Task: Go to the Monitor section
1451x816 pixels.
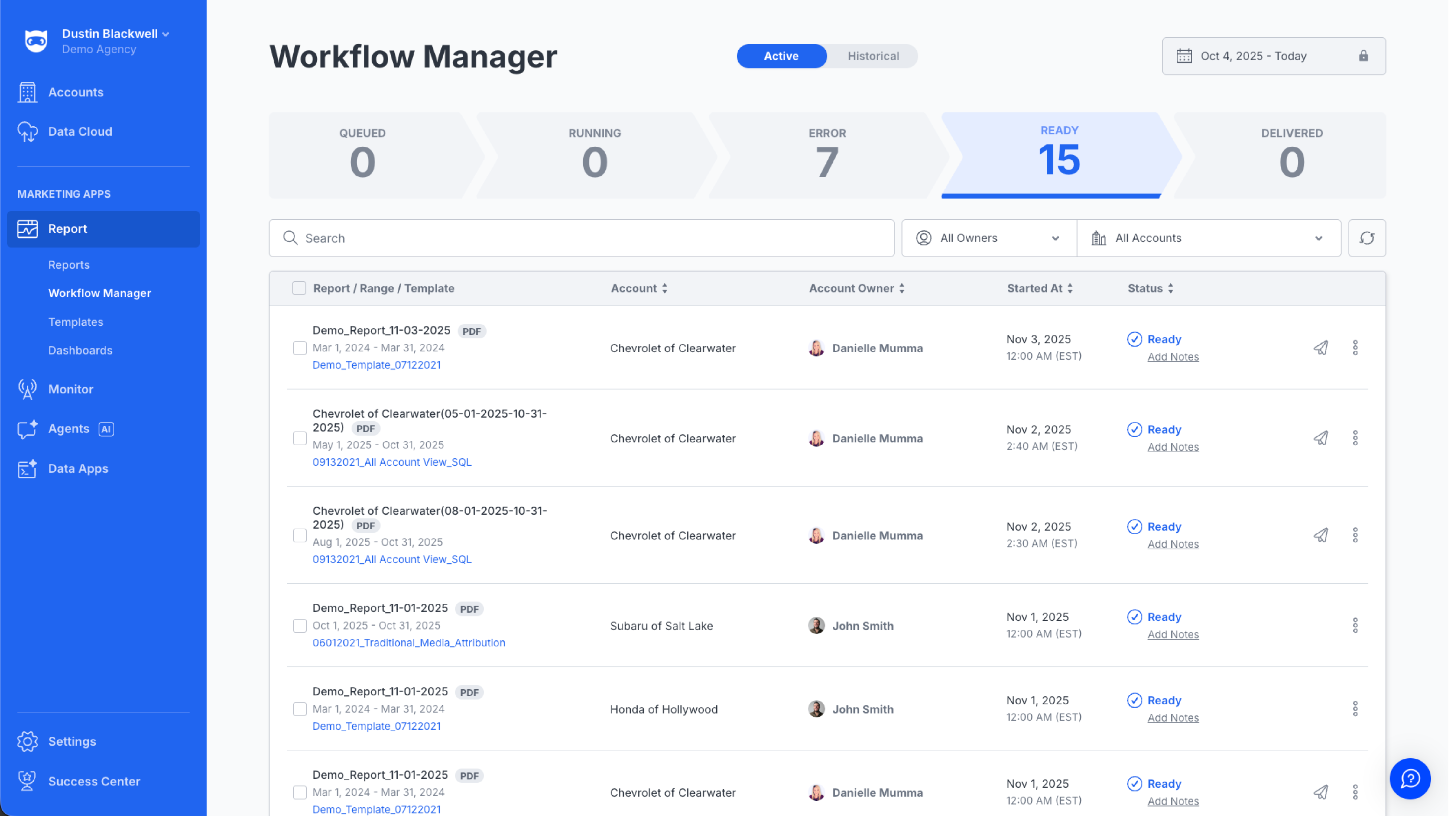Action: pos(70,389)
